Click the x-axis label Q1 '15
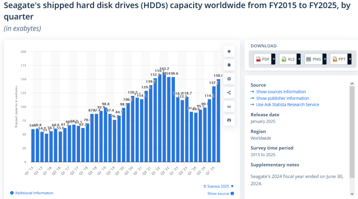 pyautogui.click(x=29, y=170)
